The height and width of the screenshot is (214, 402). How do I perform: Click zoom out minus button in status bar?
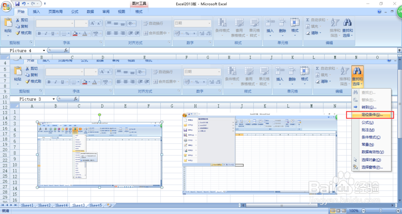tap(363, 211)
